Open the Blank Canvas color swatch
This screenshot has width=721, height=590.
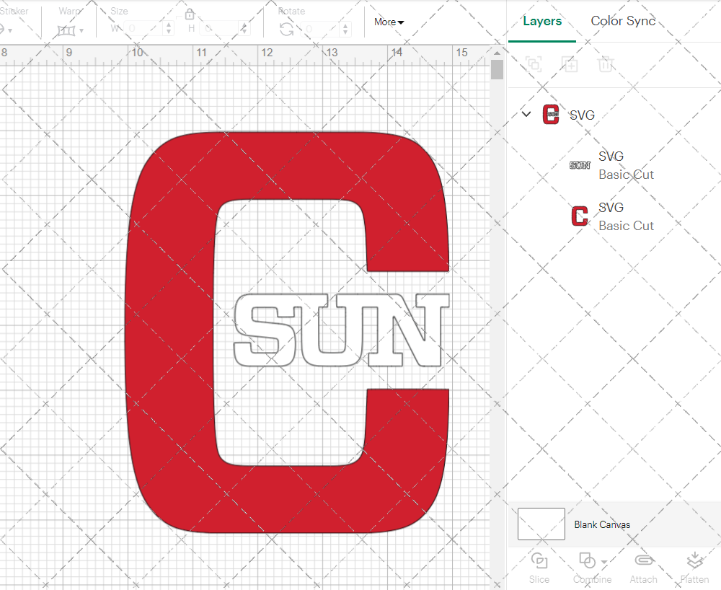pos(541,524)
